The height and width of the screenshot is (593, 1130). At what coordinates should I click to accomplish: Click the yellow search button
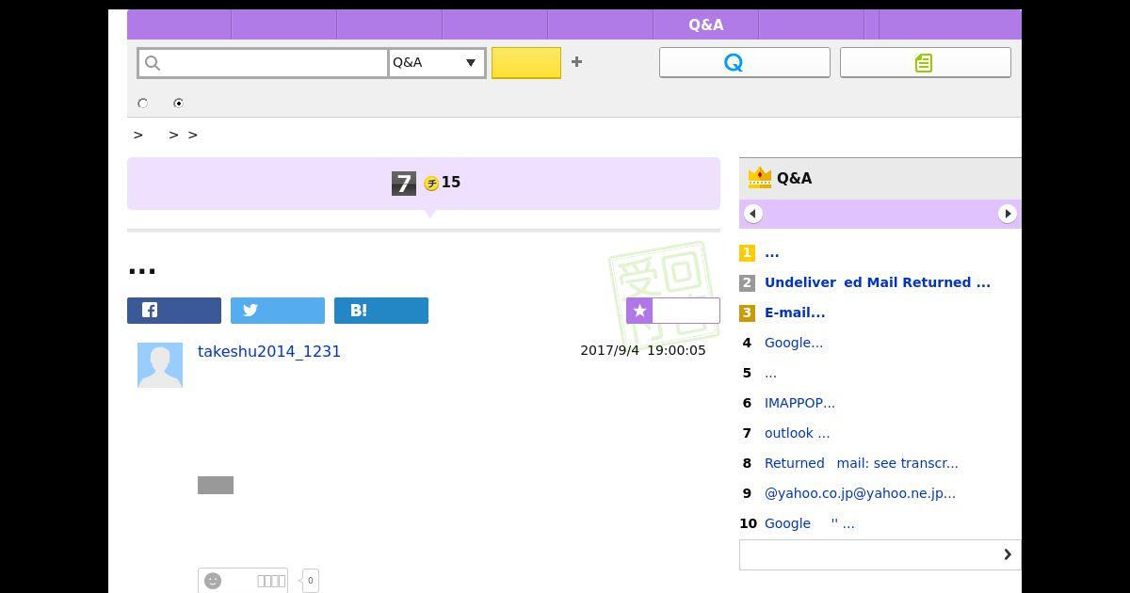click(x=526, y=63)
